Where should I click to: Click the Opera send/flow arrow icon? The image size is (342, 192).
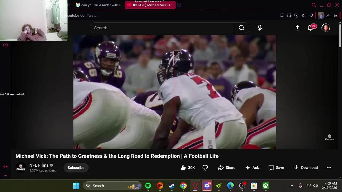(304, 15)
